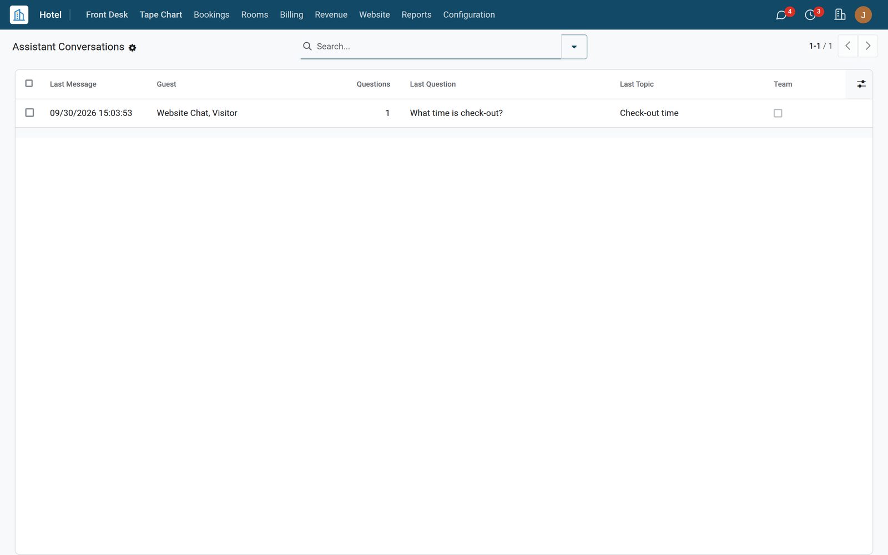Click the company building switcher icon
The image size is (888, 555).
pyautogui.click(x=840, y=14)
